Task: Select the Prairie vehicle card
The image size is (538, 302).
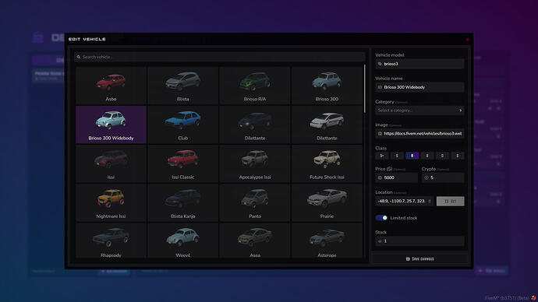Action: (x=327, y=202)
